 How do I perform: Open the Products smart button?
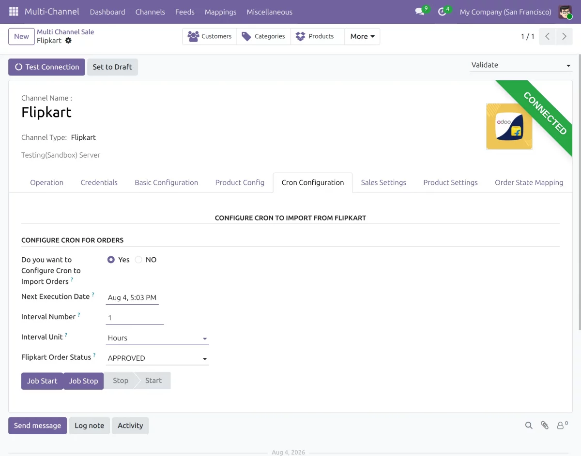(318, 36)
